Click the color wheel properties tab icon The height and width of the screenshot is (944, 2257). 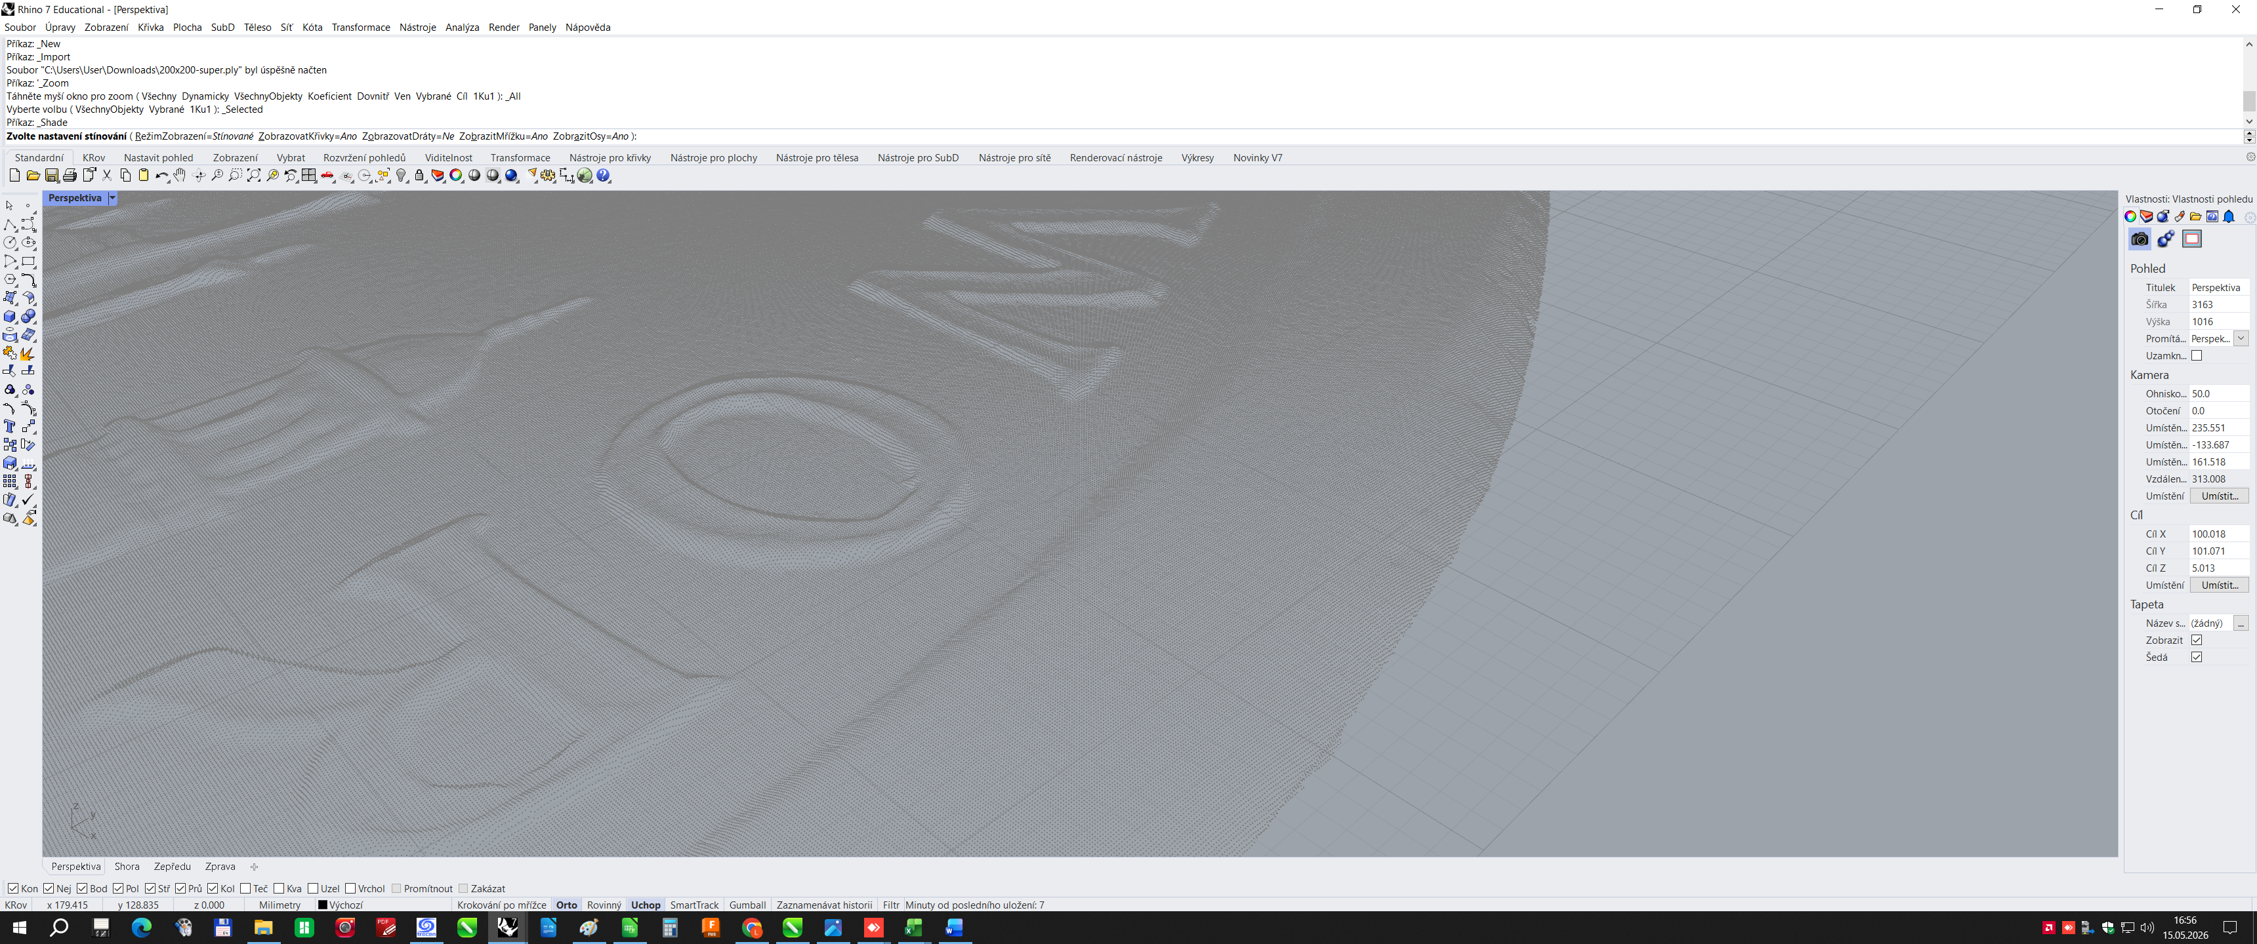point(2130,217)
